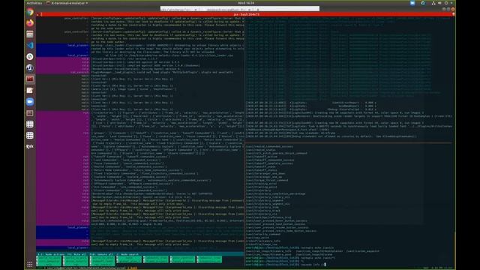Screen dimensions: 480x270
Task: Select the sixth green node box in rosmon
Action: (x=182, y=259)
